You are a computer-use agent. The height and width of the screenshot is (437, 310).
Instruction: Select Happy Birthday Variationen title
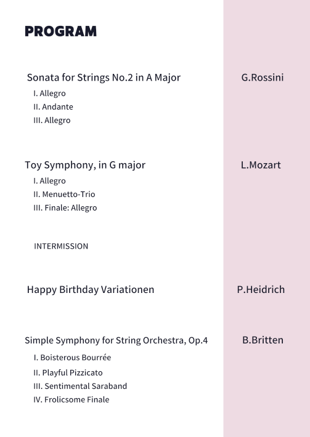pos(91,289)
